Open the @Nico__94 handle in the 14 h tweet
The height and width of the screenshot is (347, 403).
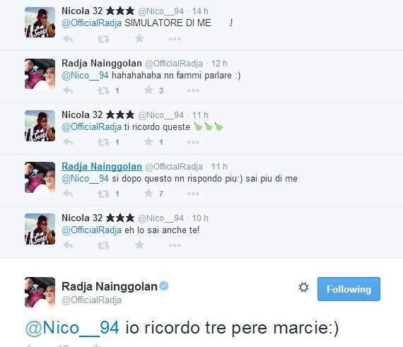[x=161, y=11]
